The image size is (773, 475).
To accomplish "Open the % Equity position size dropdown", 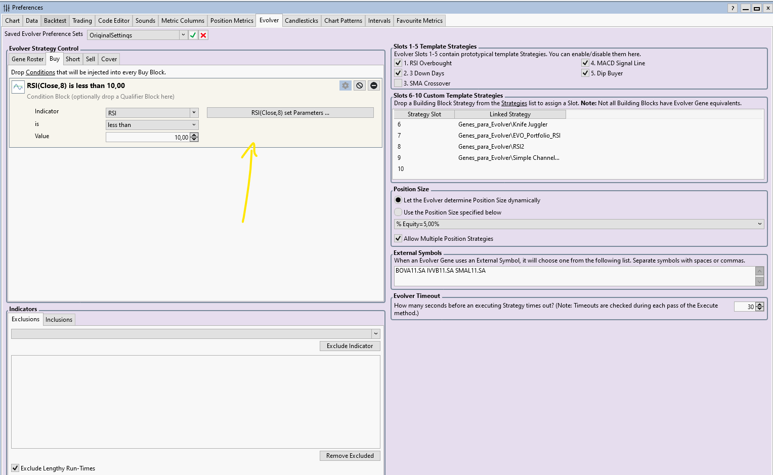I will pyautogui.click(x=759, y=224).
